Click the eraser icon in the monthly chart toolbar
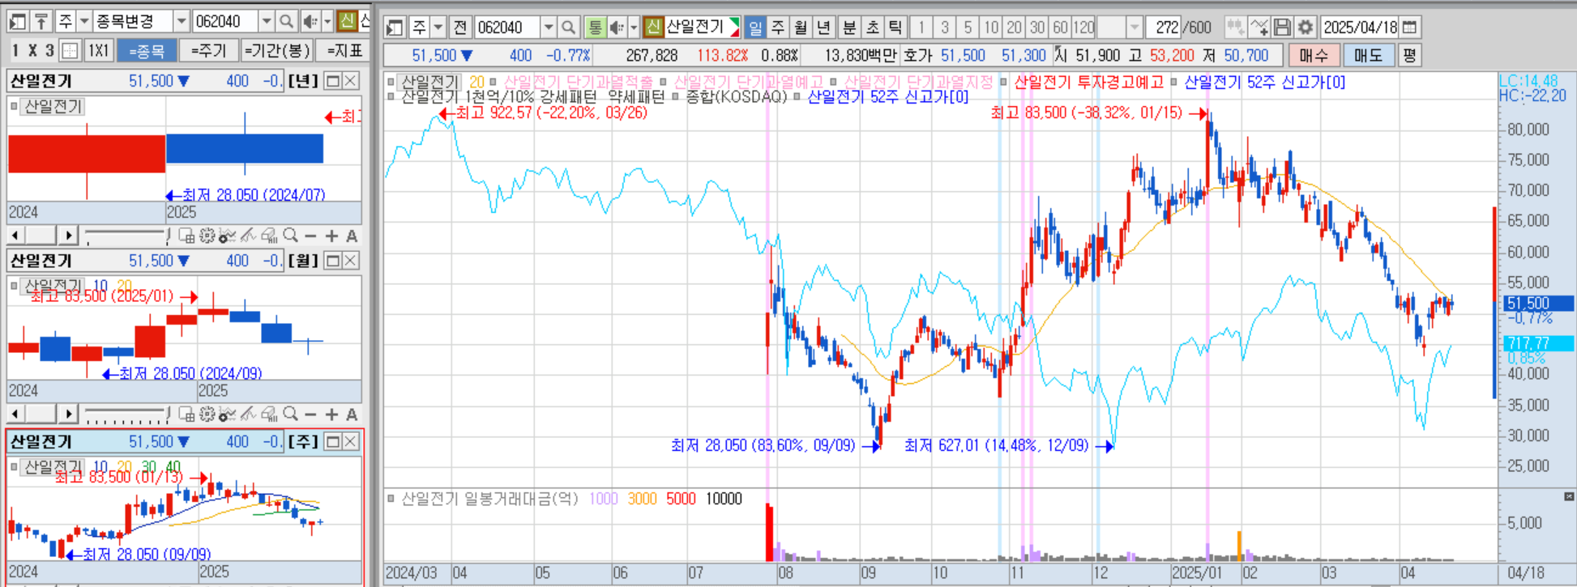Viewport: 1577px width, 587px height. coord(270,415)
